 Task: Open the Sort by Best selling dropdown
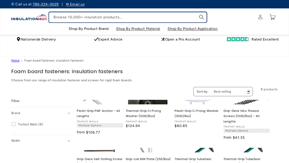[x=223, y=92]
